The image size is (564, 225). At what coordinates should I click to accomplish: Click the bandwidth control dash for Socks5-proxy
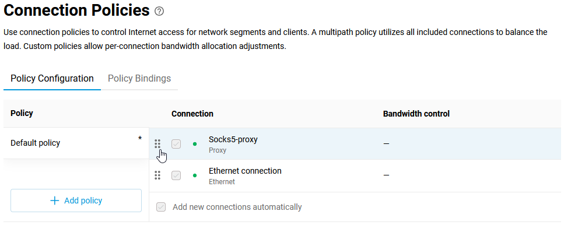click(x=386, y=144)
